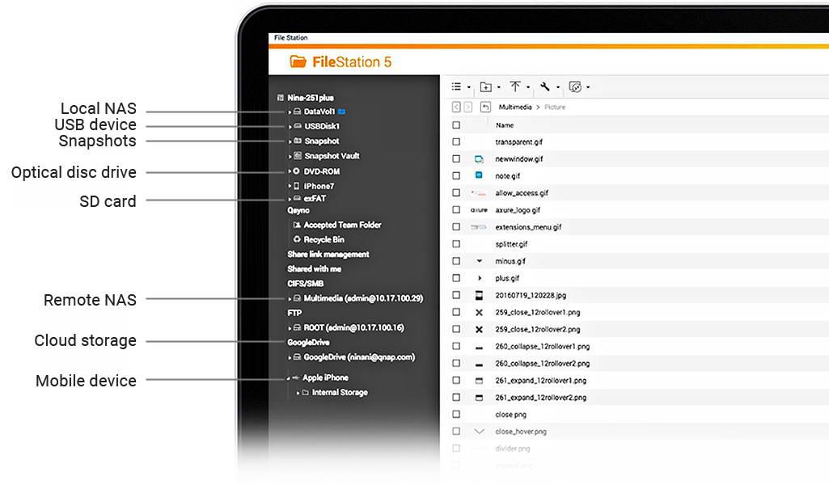
Task: Expand the Multimedia (admin@10.17.100.29) node
Action: click(x=290, y=299)
